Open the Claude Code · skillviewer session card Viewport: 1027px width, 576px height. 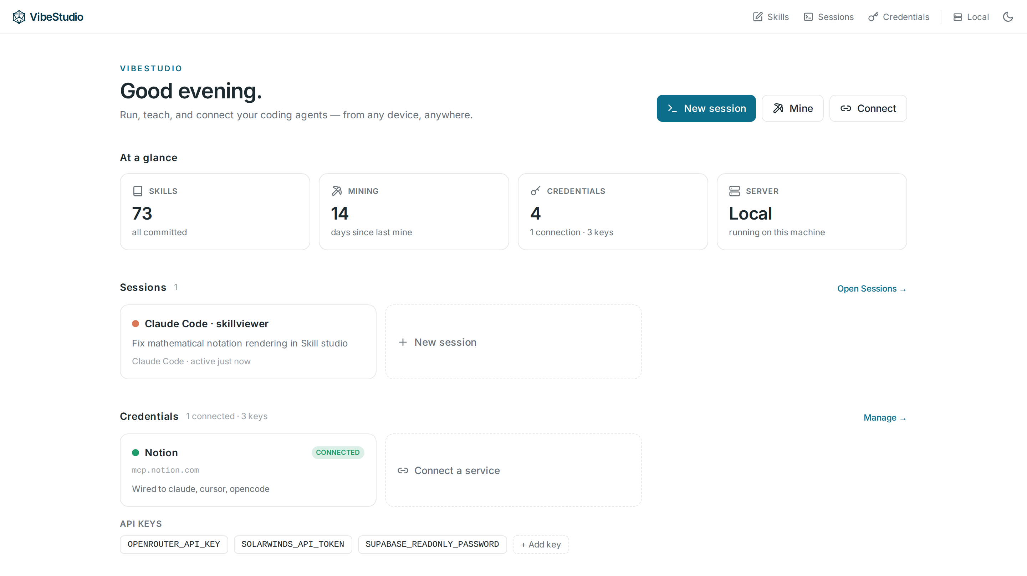248,342
